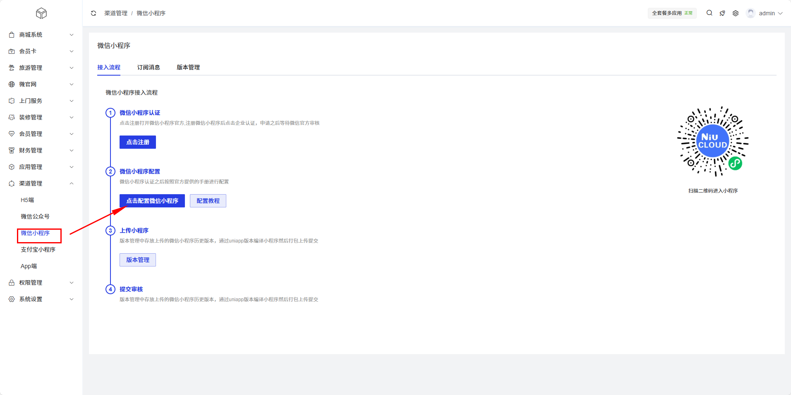Image resolution: width=791 pixels, height=395 pixels.
Task: Expand the 会员管理 menu chevron
Action: pos(72,134)
